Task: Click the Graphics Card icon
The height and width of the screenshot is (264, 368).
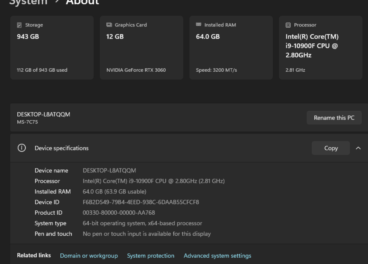Action: coord(109,25)
